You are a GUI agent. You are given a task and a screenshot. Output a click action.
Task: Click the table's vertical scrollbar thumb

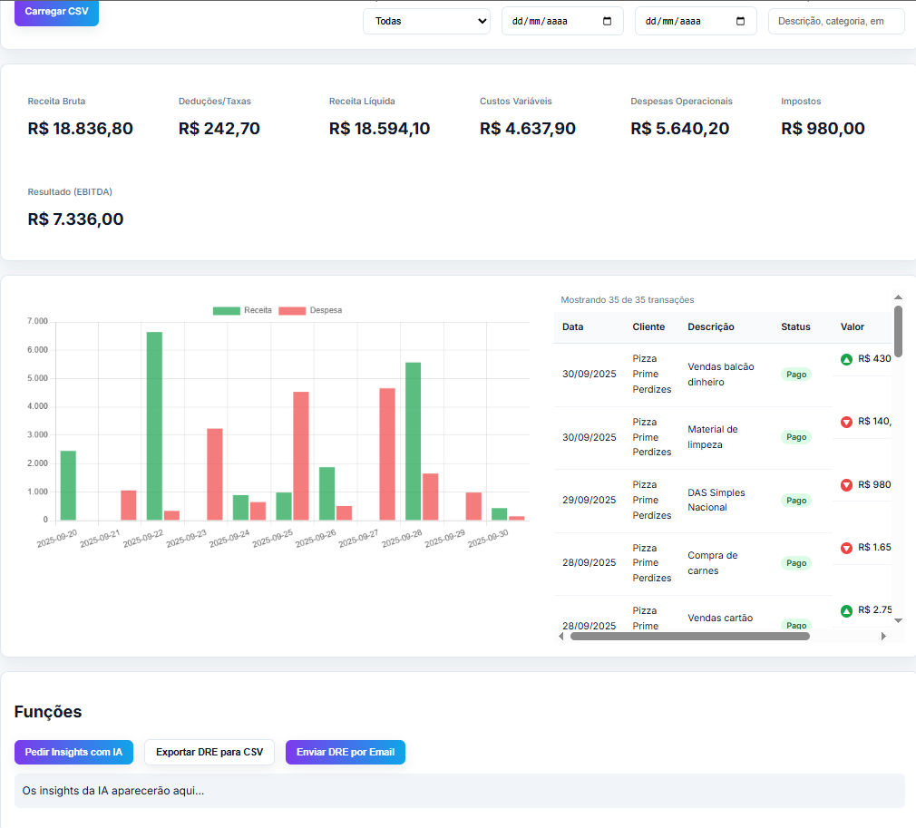coord(898,331)
